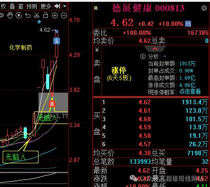Select buy level 5 price 4.58
The height and width of the screenshot is (187, 210).
click(145, 136)
